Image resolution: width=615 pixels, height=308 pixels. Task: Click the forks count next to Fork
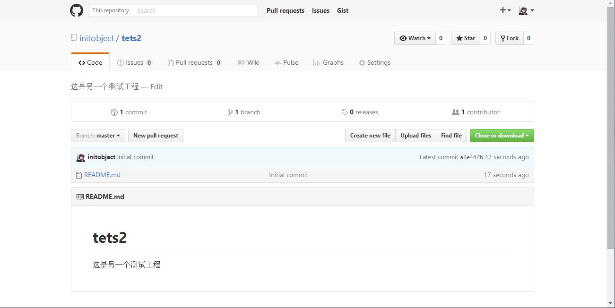(x=528, y=38)
